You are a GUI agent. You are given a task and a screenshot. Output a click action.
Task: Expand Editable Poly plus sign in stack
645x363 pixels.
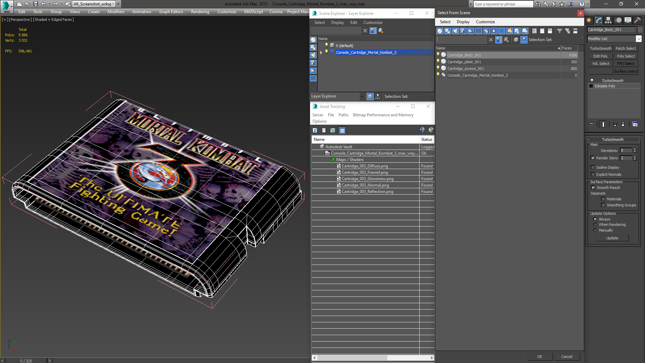click(591, 86)
